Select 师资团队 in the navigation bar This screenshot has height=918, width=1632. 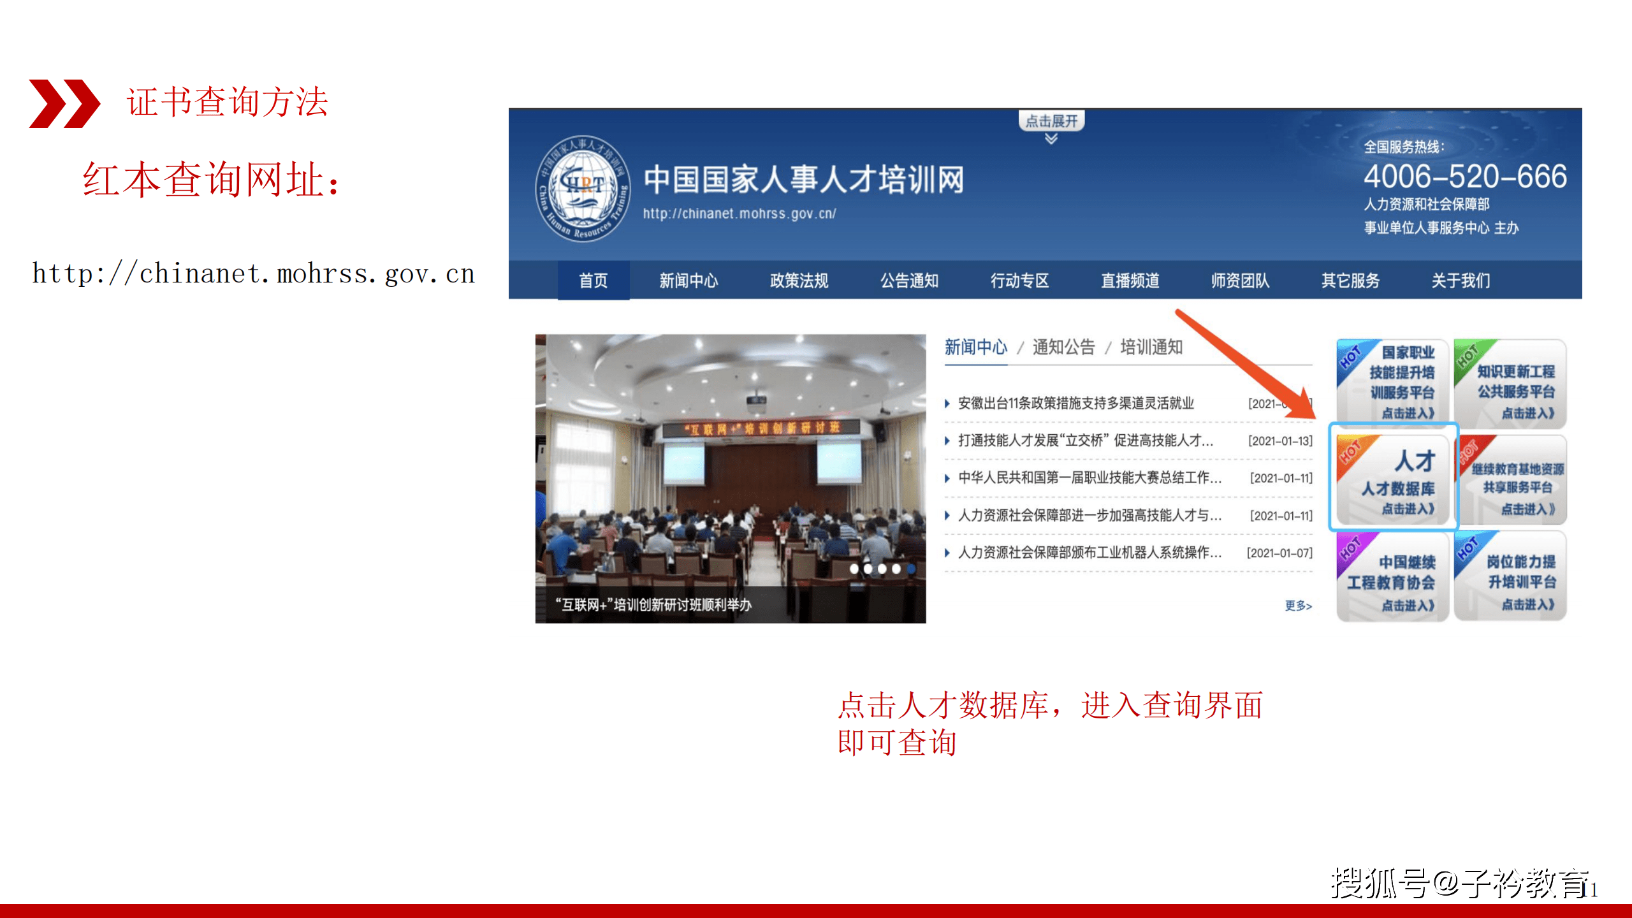(1240, 280)
